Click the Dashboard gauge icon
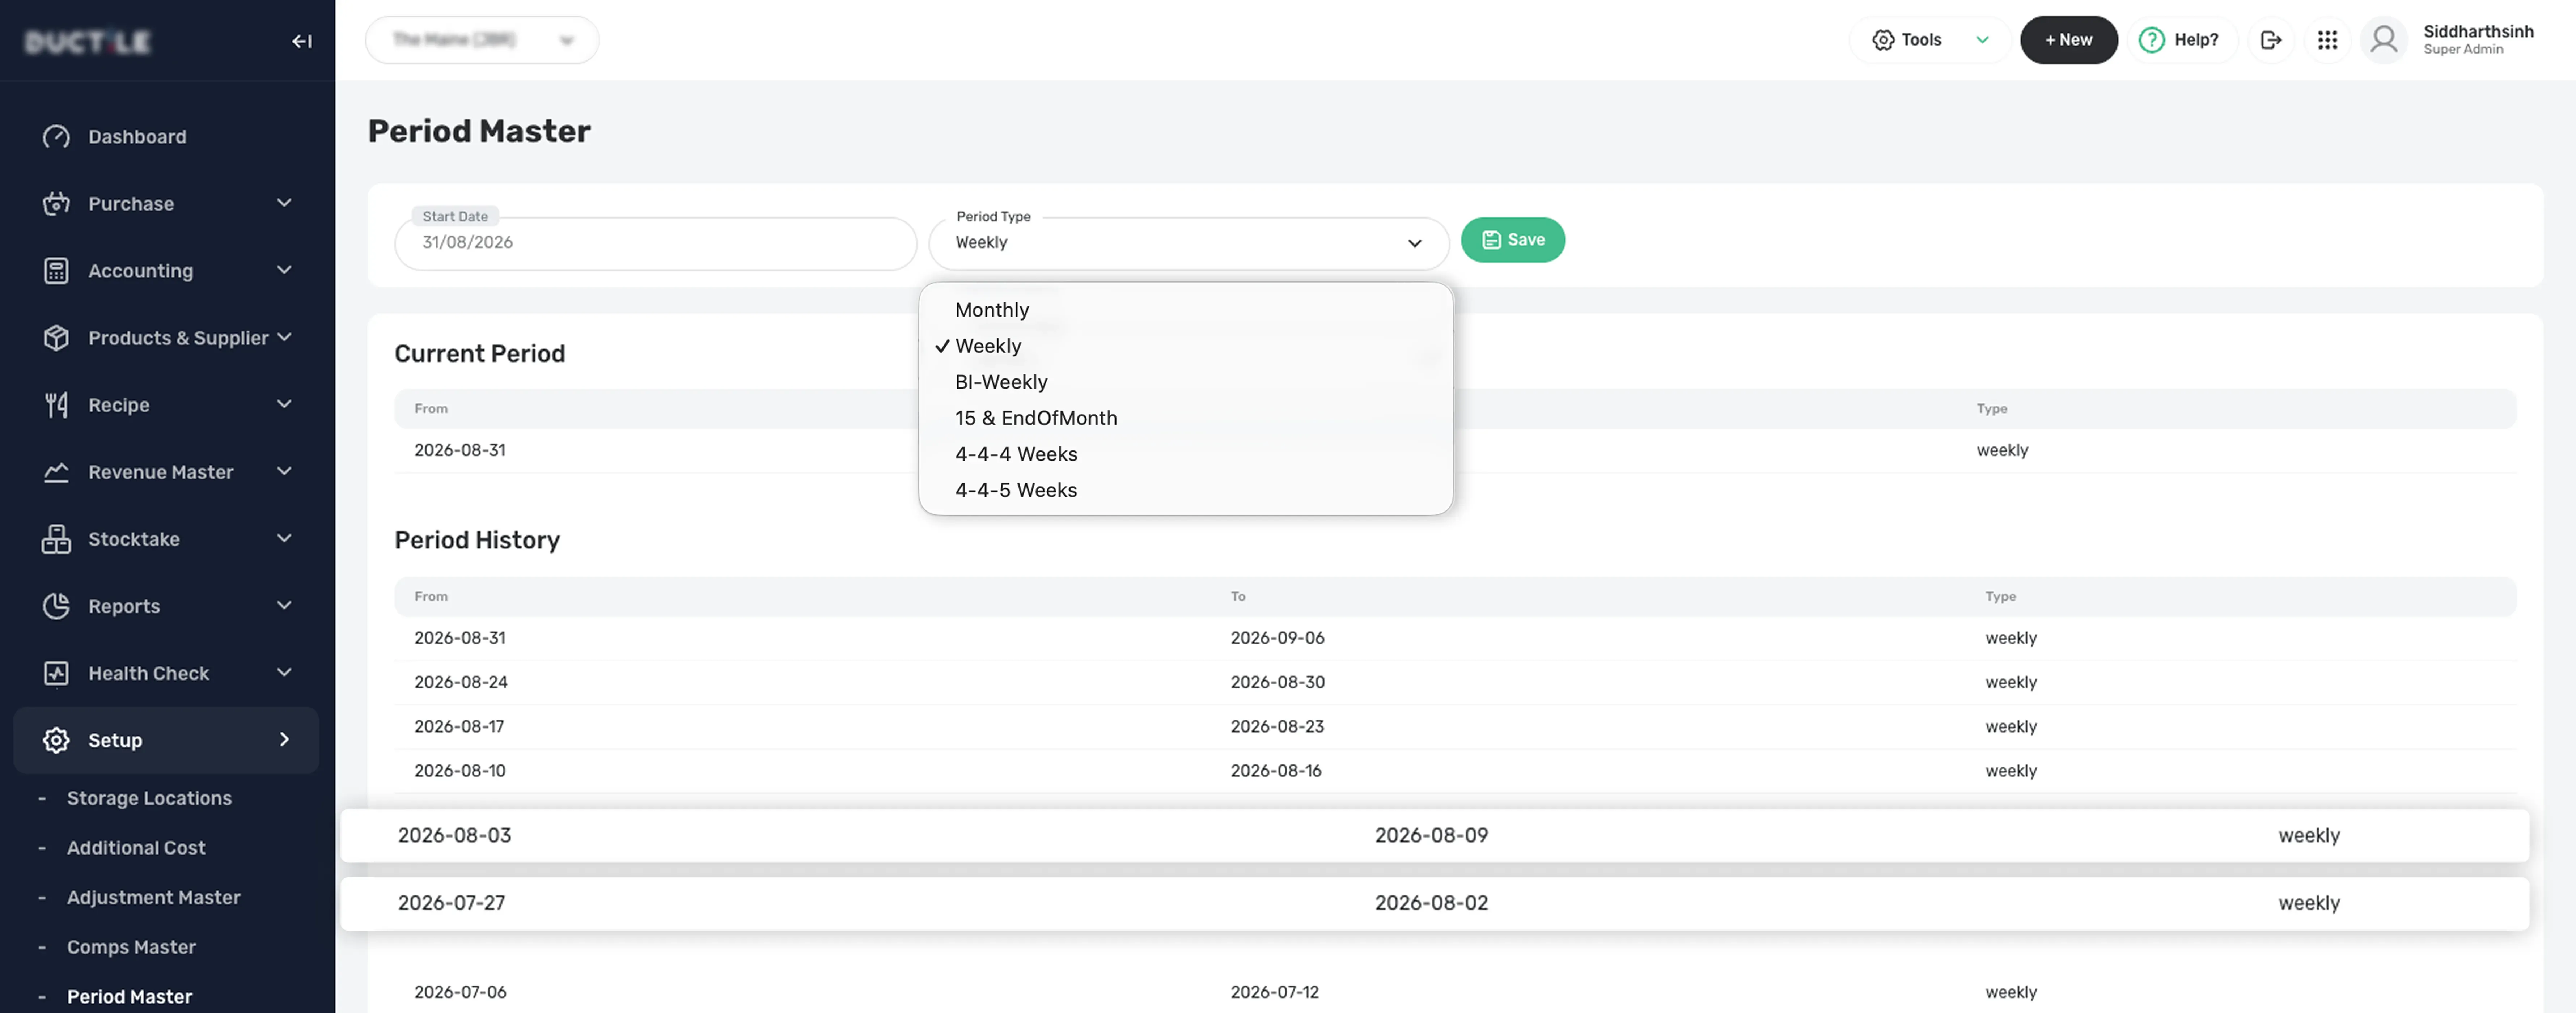The width and height of the screenshot is (2576, 1013). click(x=56, y=137)
